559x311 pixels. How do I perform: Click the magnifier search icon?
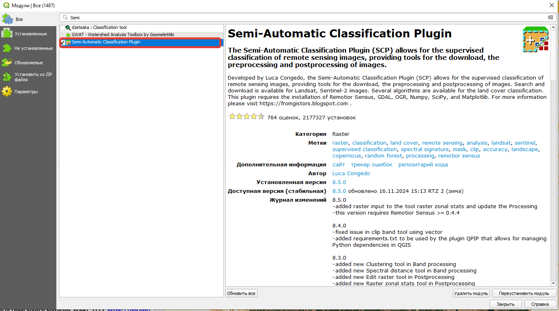pos(65,18)
